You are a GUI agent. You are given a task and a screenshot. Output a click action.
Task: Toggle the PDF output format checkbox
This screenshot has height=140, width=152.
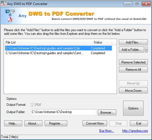[x=33, y=105]
